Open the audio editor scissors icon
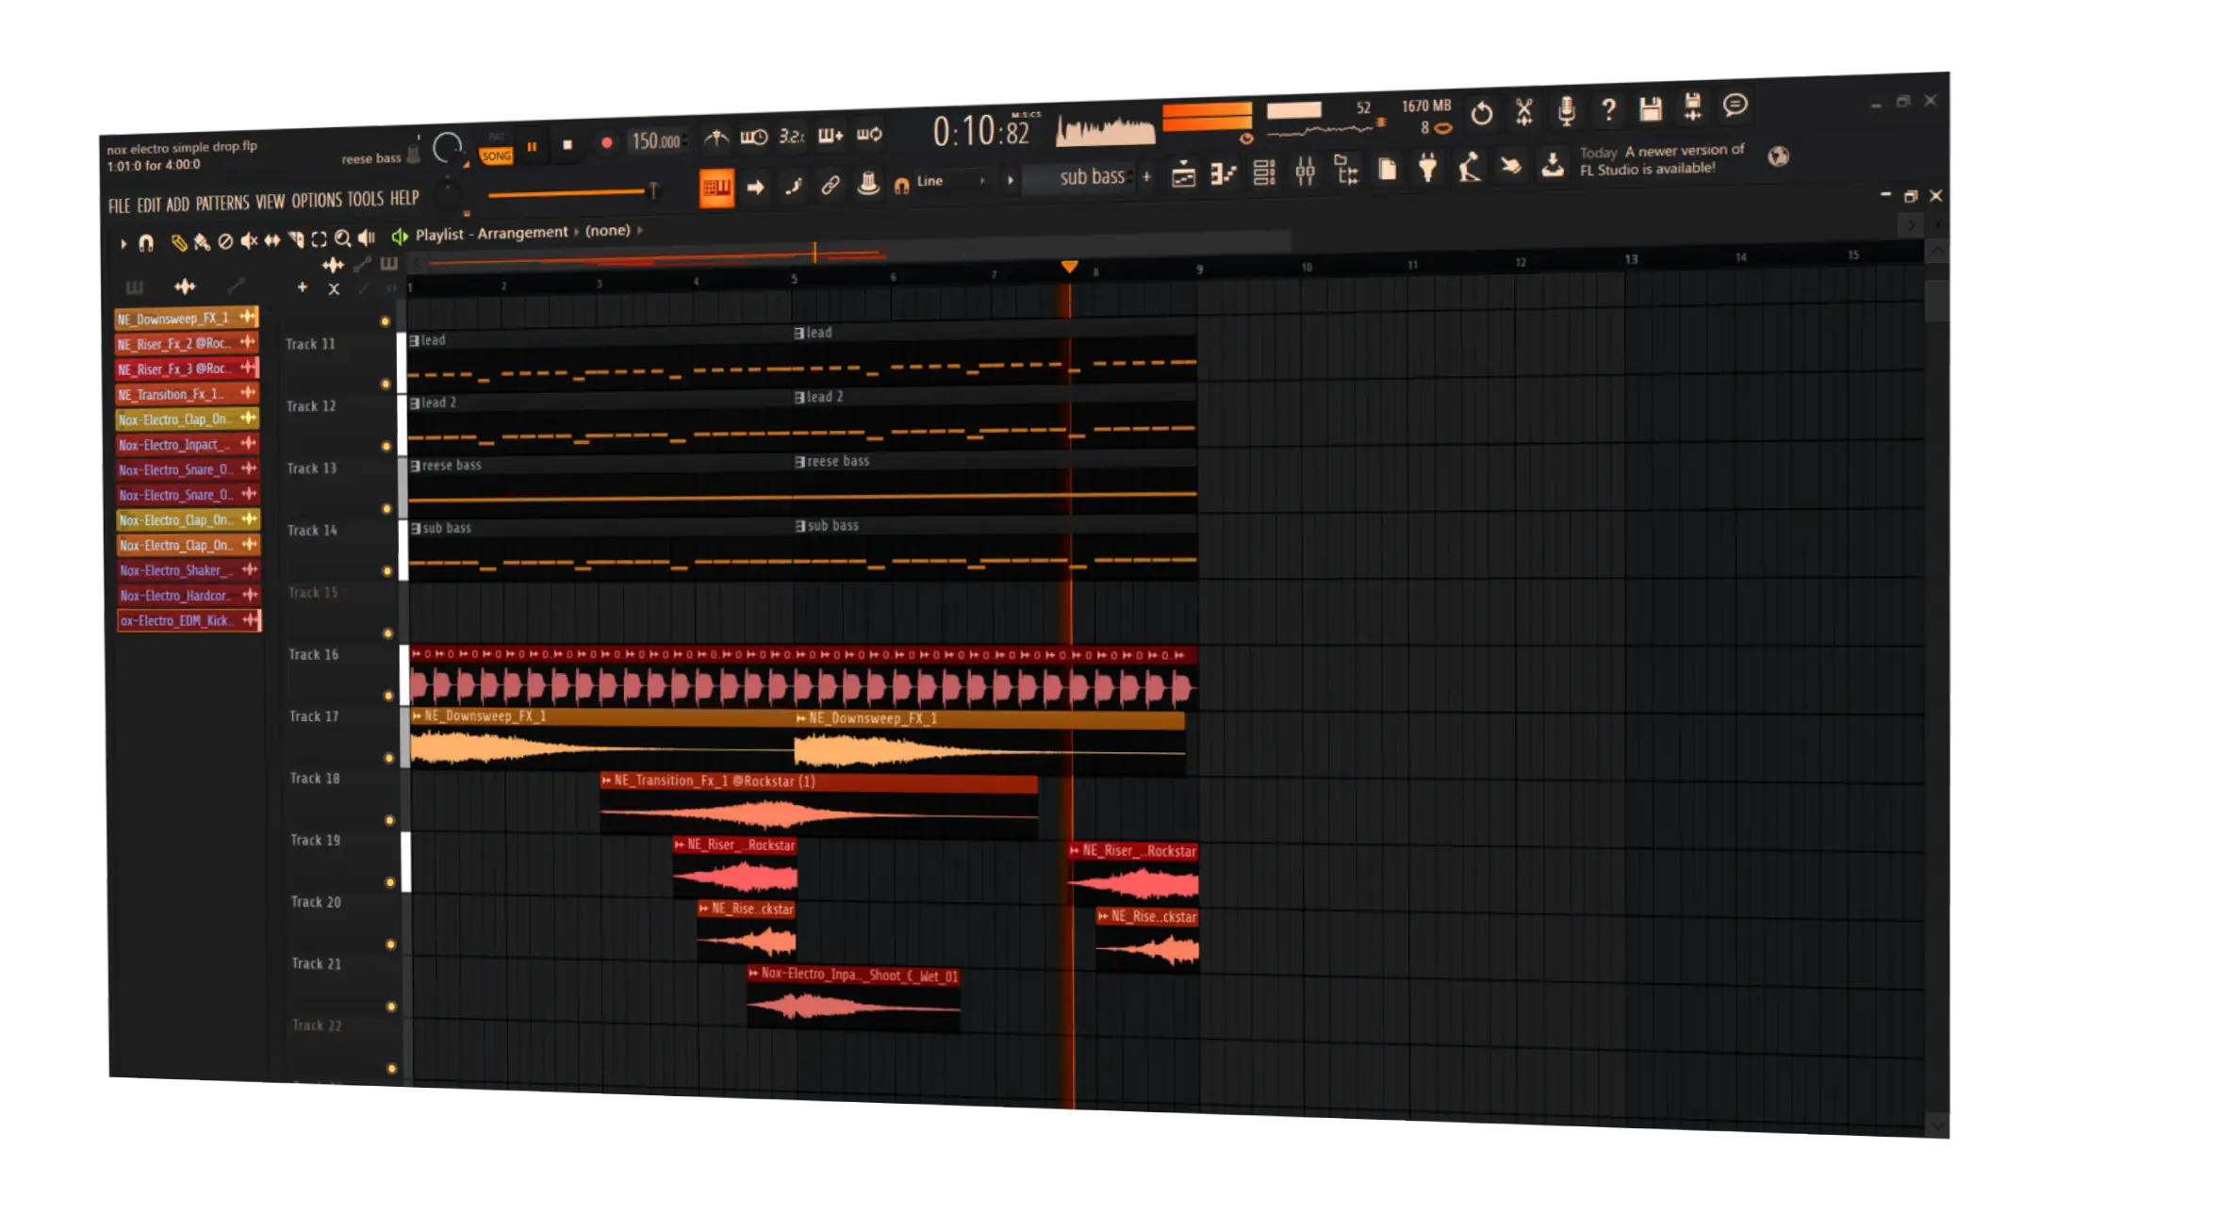2221x1231 pixels. [x=1523, y=112]
